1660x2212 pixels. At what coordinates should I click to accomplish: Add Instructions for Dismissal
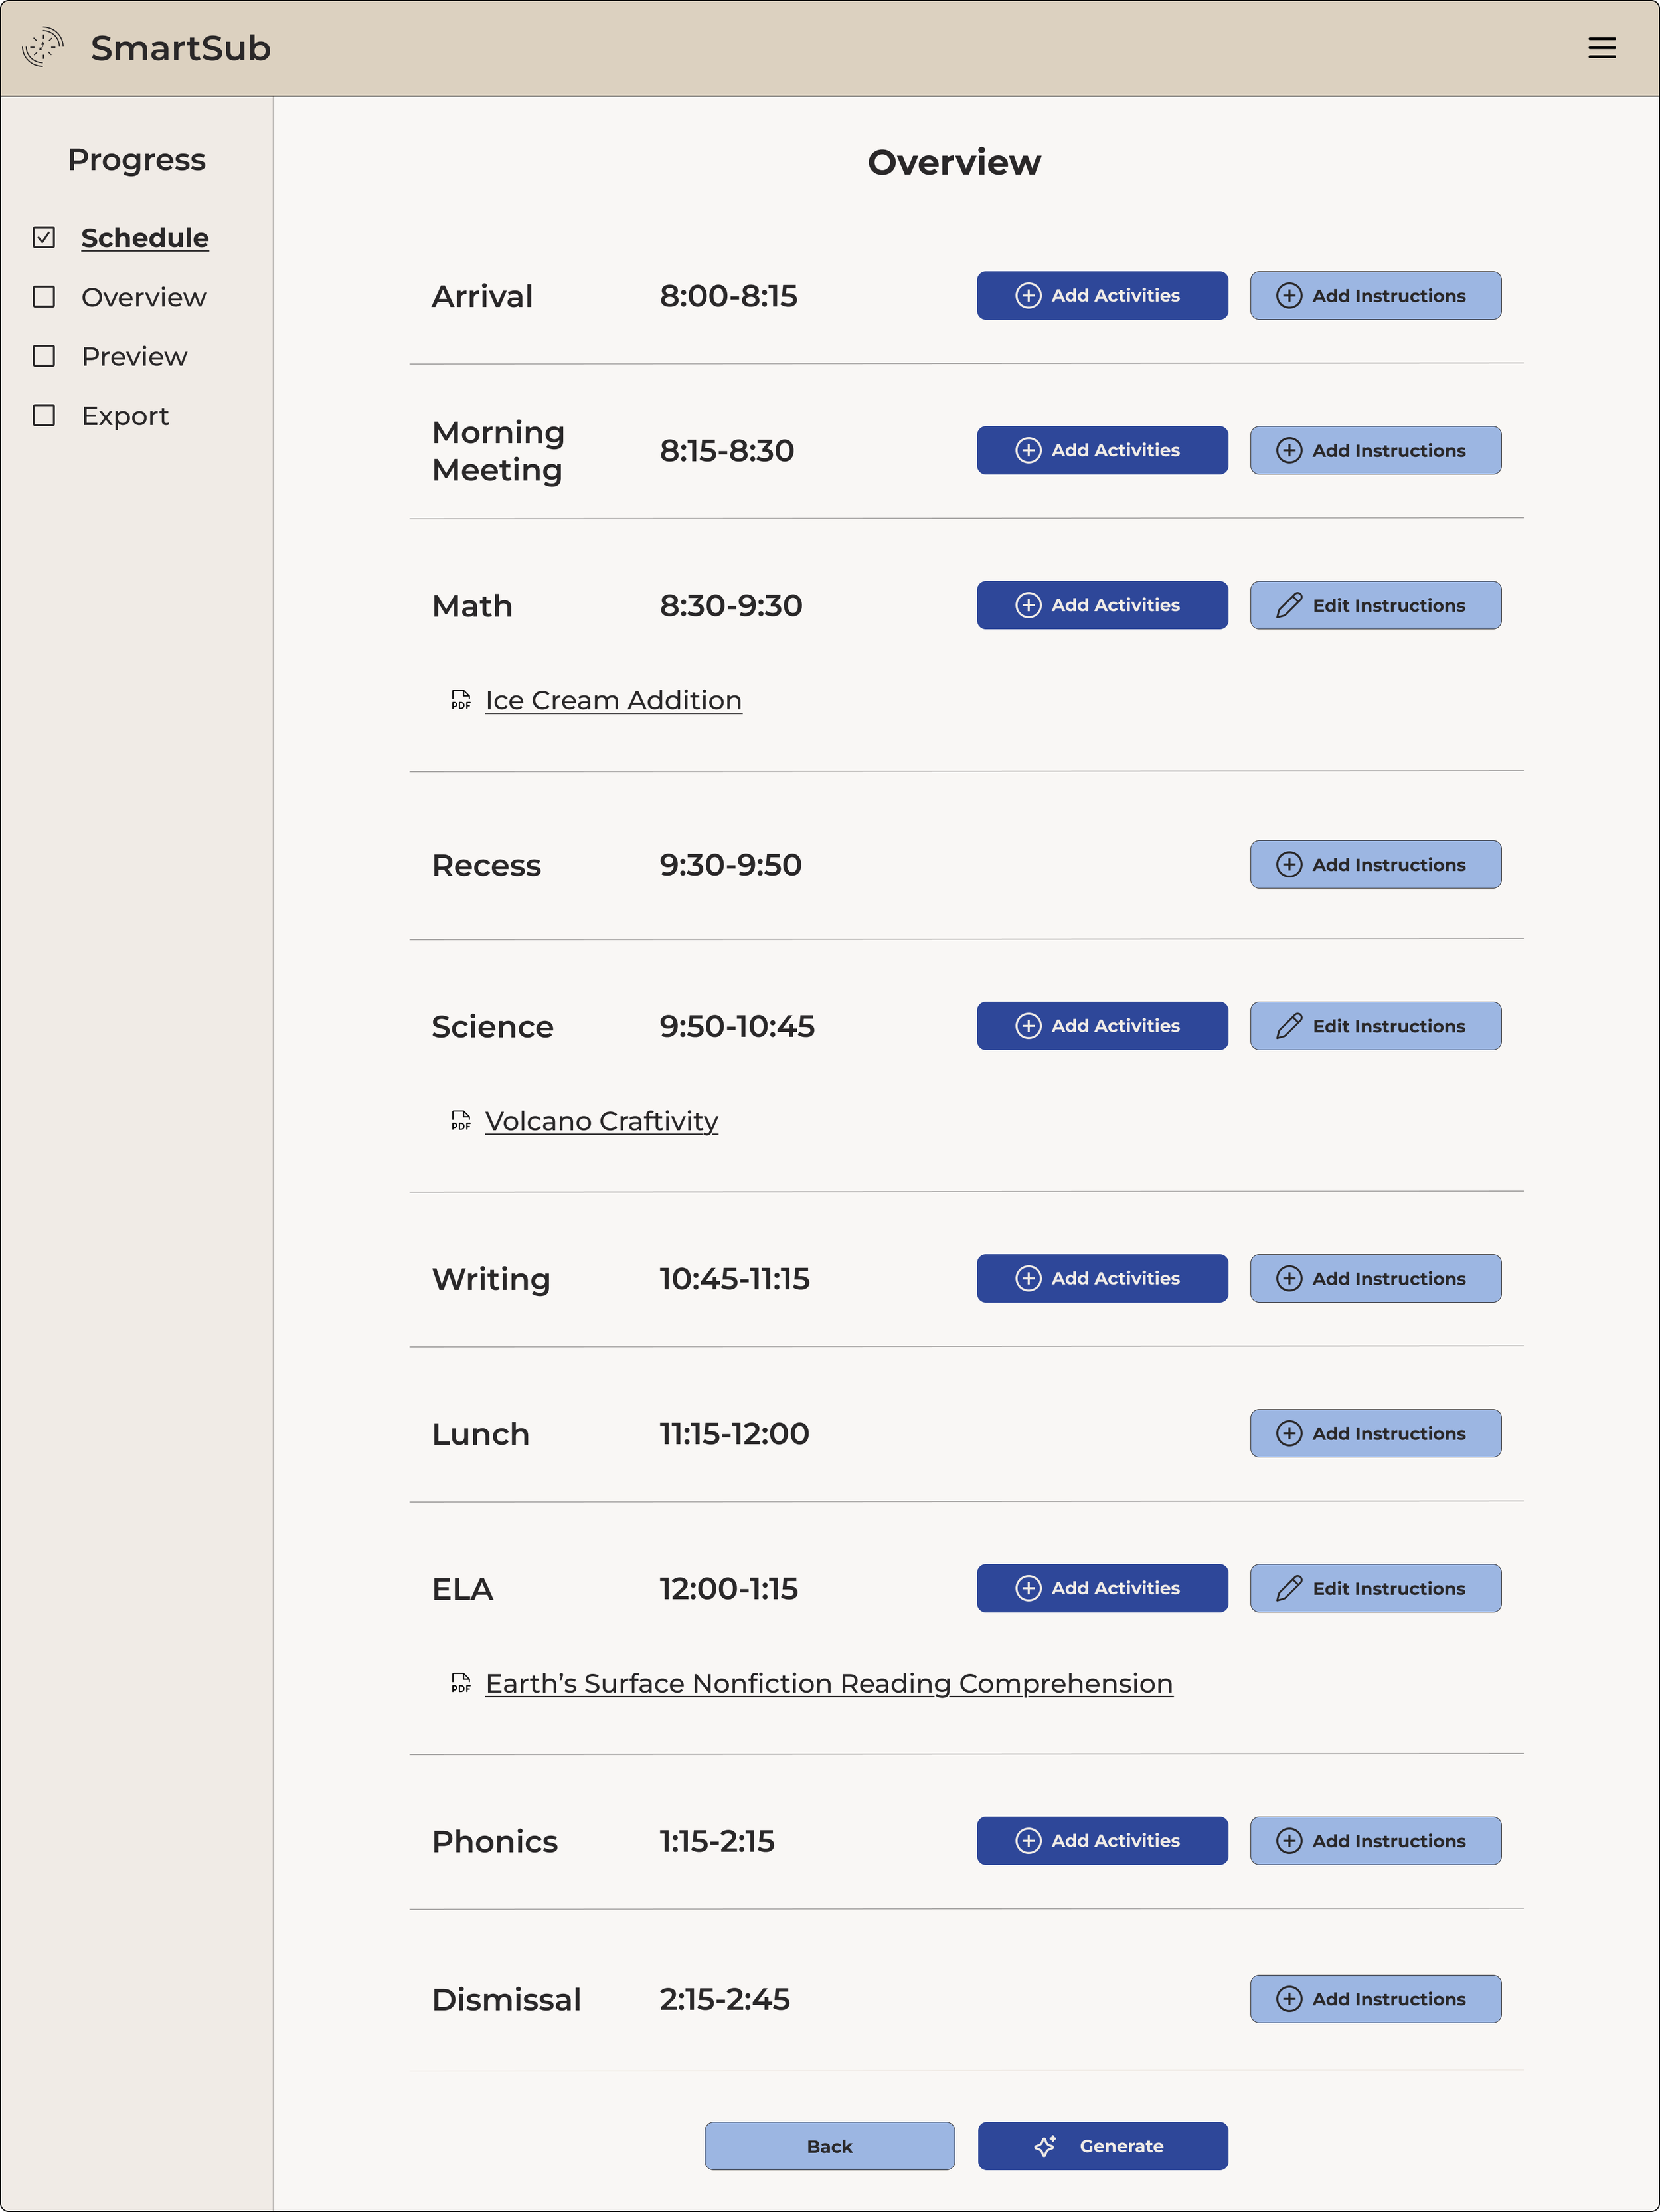tap(1375, 1999)
